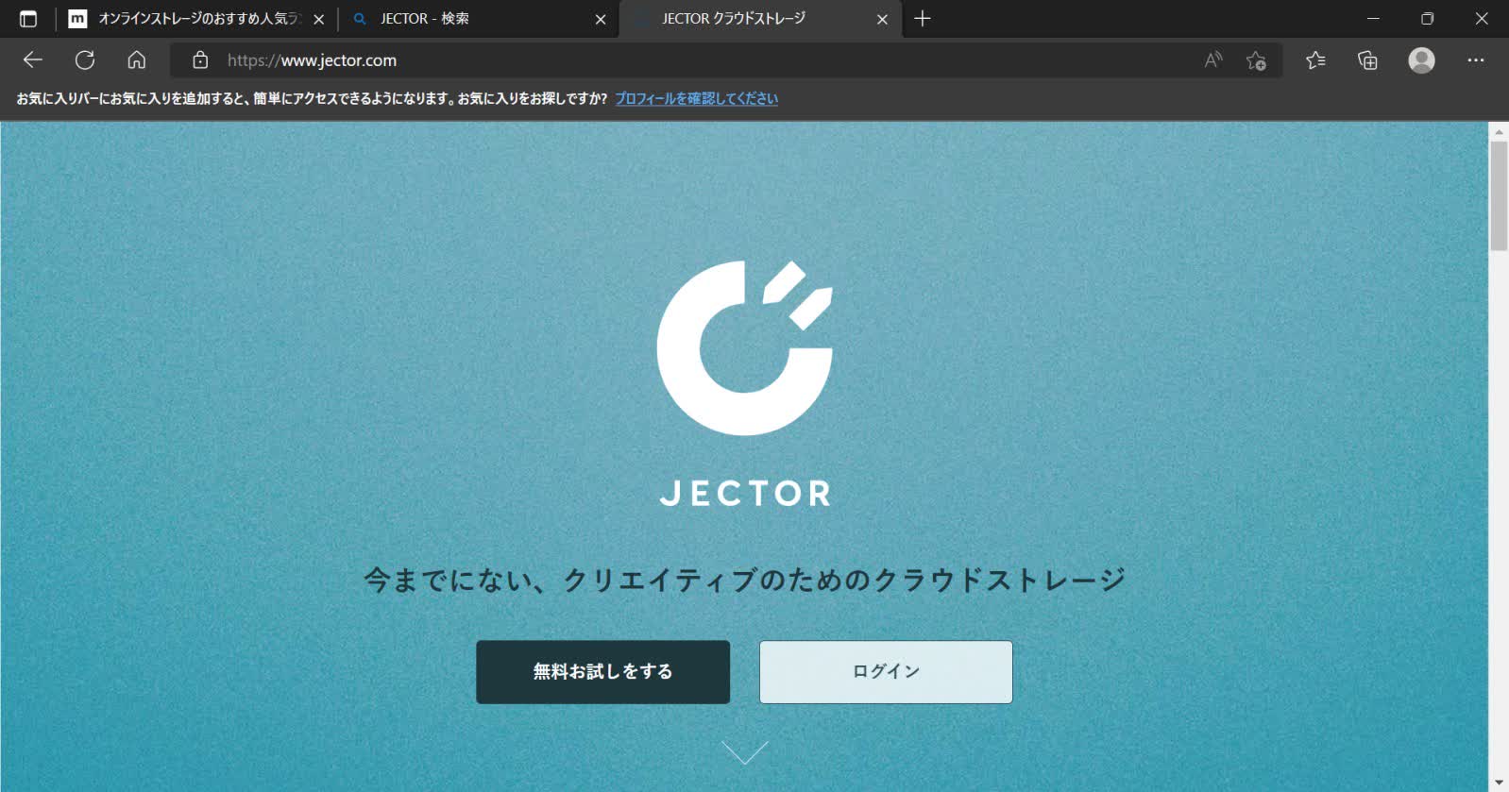Reload the page with the refresh icon
Screen dimensions: 1509x792
[85, 60]
